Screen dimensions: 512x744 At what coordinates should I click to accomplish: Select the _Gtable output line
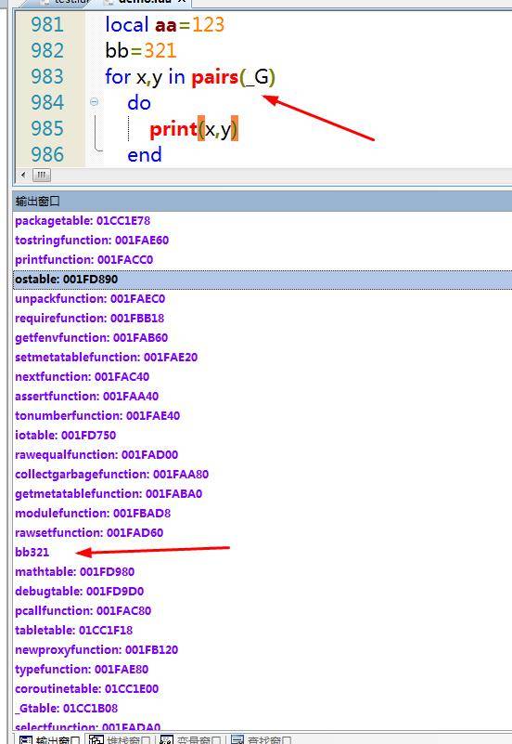tap(262, 708)
